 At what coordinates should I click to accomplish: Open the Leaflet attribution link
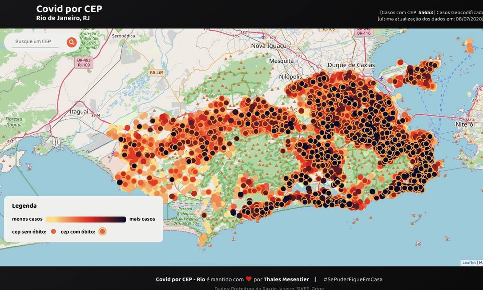[x=469, y=262]
